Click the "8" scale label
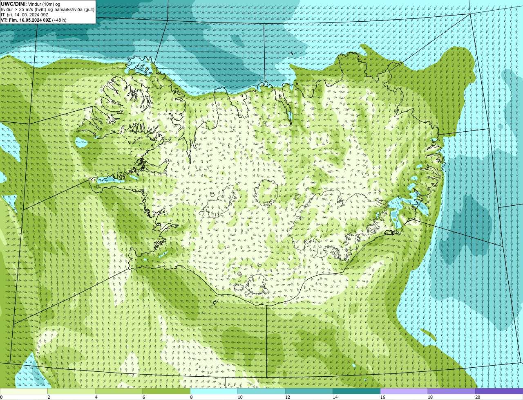Viewport: 523px width, 400px height. click(191, 397)
